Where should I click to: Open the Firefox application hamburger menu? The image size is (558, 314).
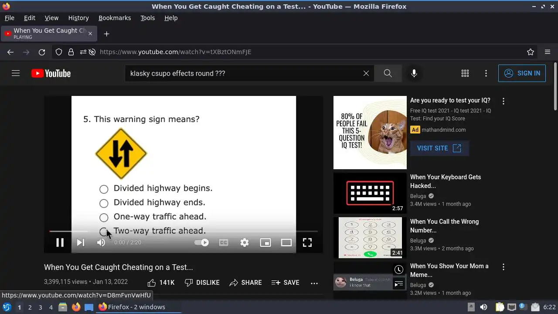pos(548,52)
